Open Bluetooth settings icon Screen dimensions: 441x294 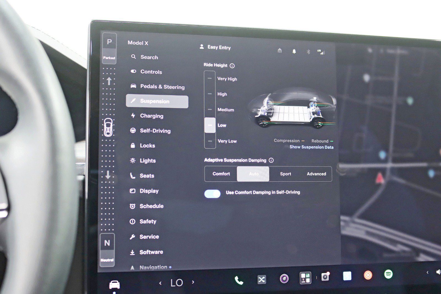tap(308, 52)
